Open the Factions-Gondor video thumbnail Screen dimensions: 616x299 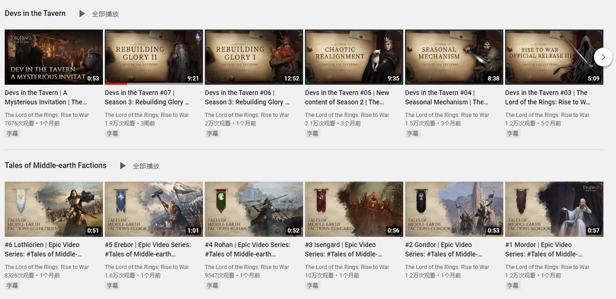(454, 209)
